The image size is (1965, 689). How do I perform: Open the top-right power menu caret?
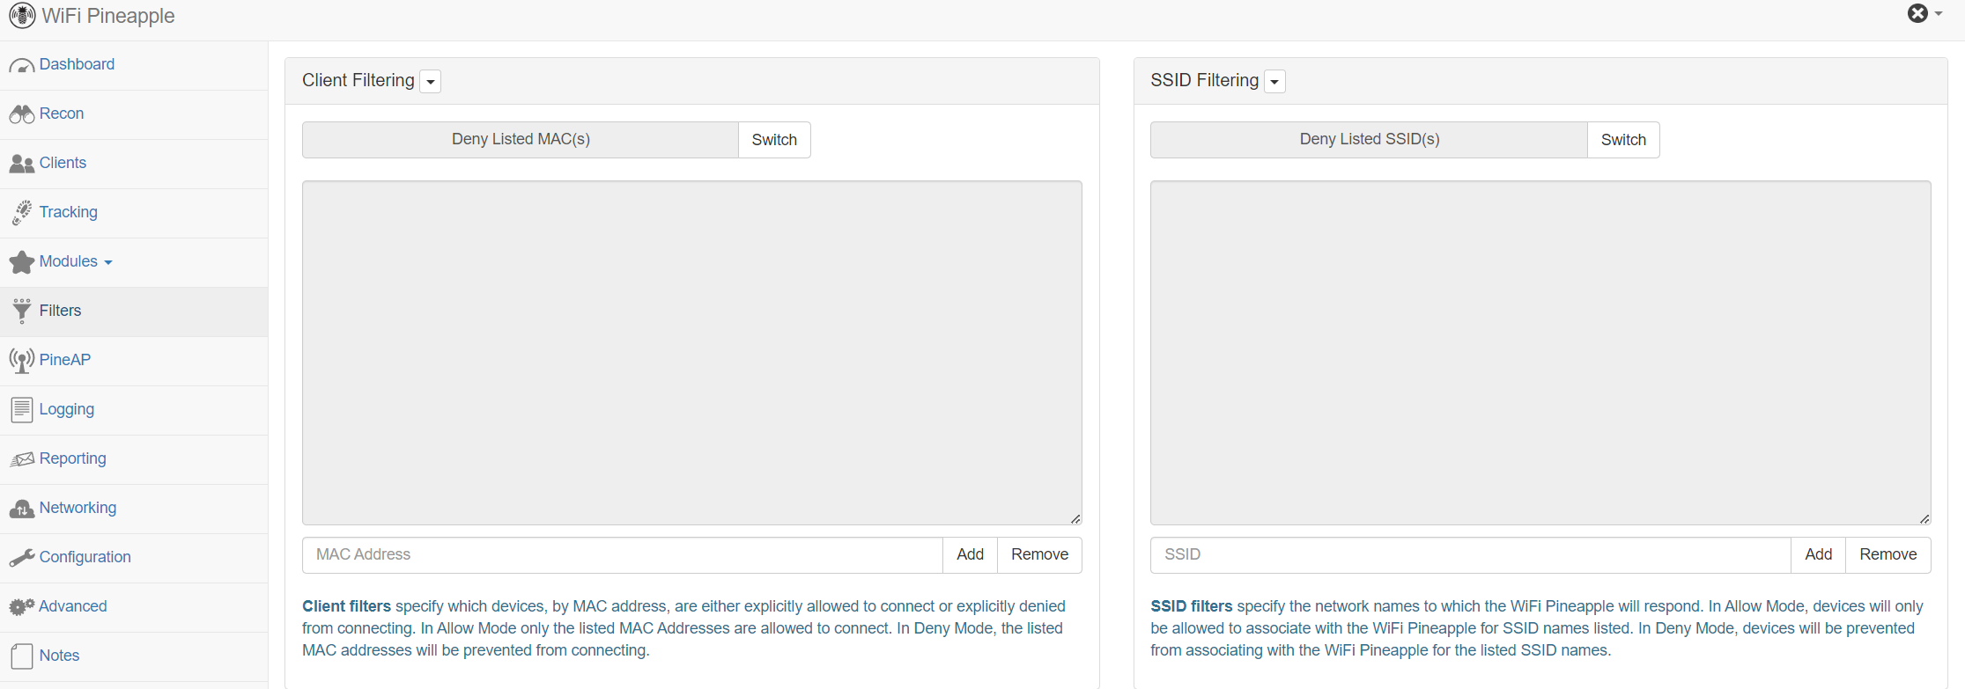tap(1939, 13)
